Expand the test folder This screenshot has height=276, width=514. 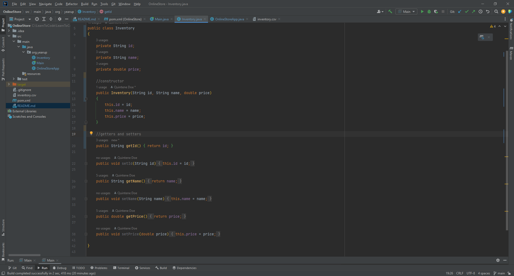(x=14, y=79)
